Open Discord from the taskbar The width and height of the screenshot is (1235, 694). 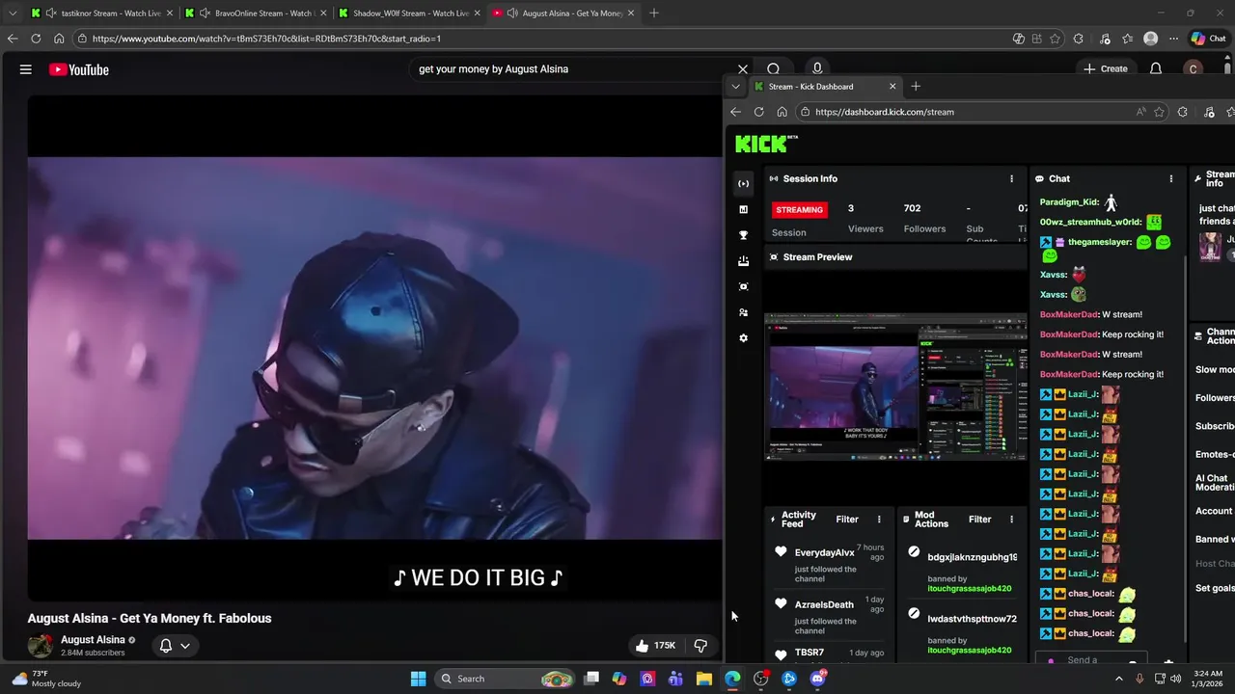click(817, 679)
